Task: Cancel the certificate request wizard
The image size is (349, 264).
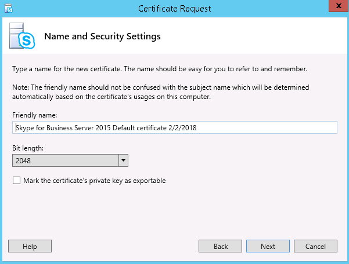Action: 316,246
